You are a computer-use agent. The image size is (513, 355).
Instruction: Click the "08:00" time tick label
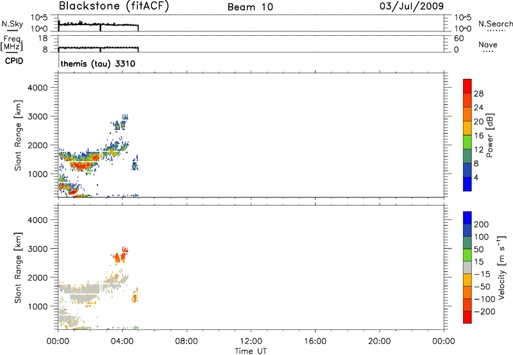tap(187, 342)
